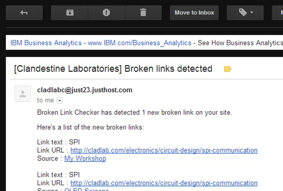The width and height of the screenshot is (283, 191).
Task: Open the IBM Business Analytics ad link
Action: pyautogui.click(x=46, y=43)
